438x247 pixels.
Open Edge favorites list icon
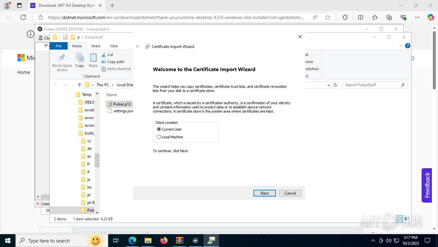pyautogui.click(x=375, y=17)
